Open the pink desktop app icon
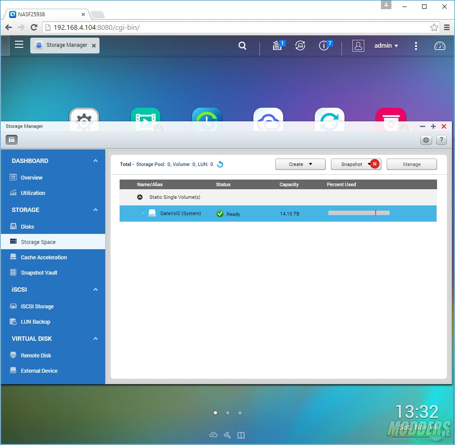The width and height of the screenshot is (455, 445). (x=391, y=120)
